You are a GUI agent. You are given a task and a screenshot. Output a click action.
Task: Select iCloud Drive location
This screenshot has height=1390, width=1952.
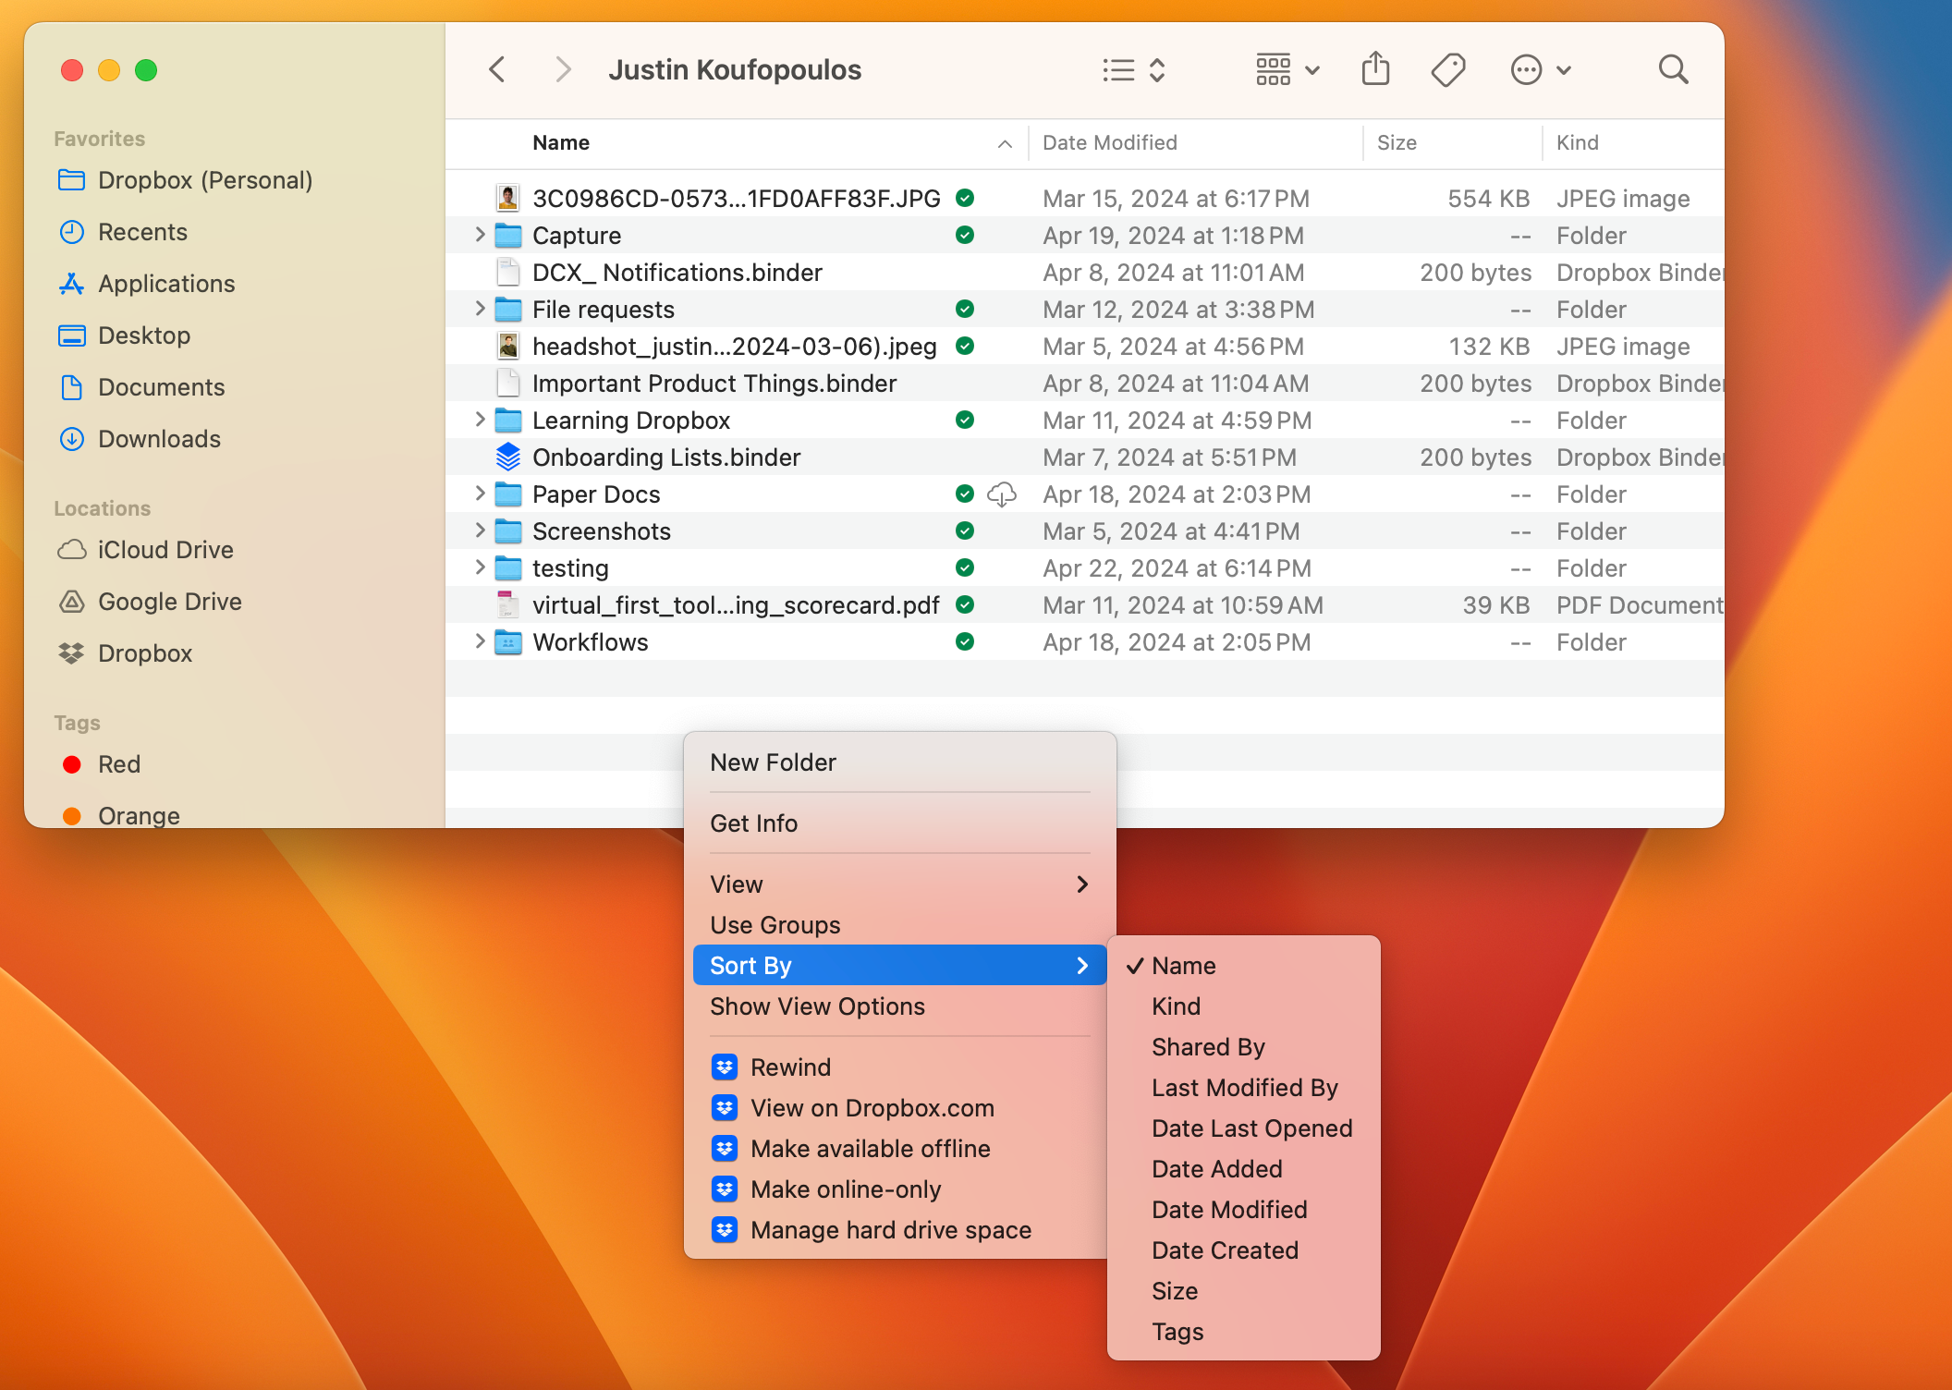pyautogui.click(x=145, y=550)
